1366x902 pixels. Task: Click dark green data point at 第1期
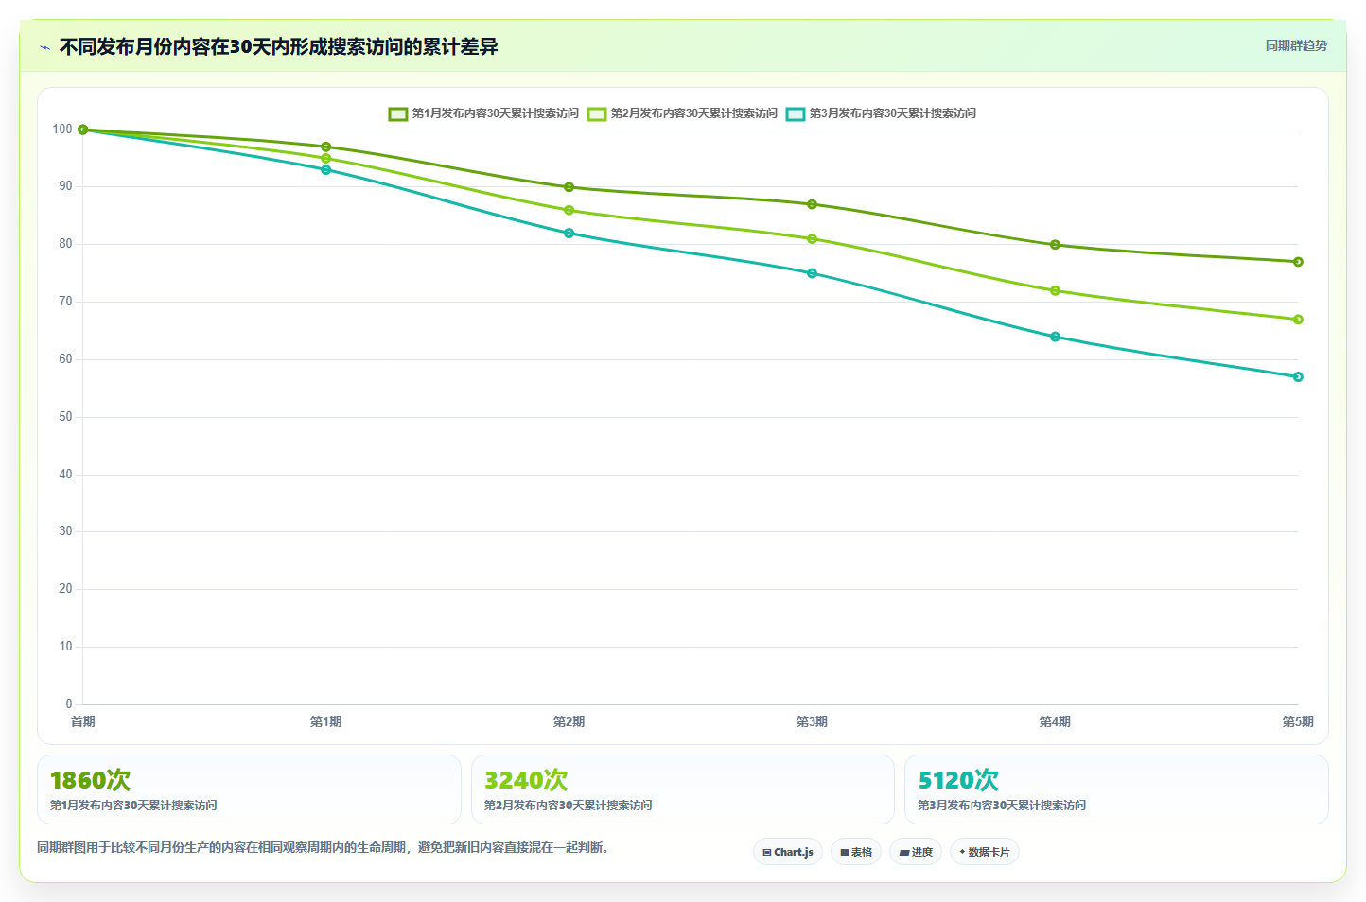pyautogui.click(x=326, y=147)
